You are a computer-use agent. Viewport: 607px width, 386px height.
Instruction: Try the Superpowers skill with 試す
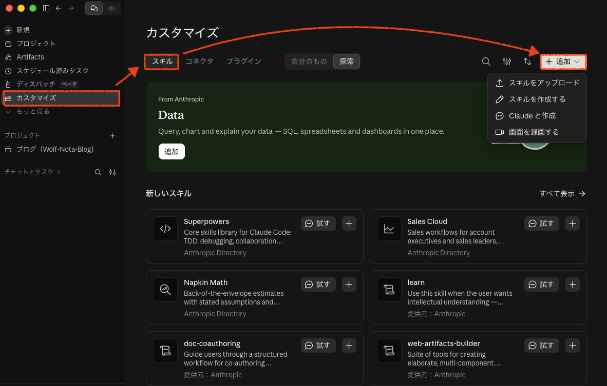point(318,224)
